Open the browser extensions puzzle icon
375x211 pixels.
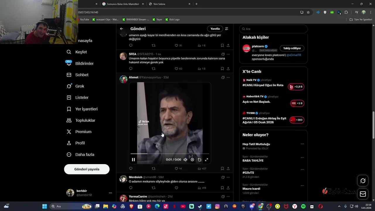(346, 12)
